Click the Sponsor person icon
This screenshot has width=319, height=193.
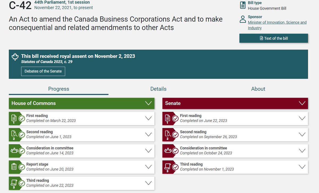click(243, 19)
